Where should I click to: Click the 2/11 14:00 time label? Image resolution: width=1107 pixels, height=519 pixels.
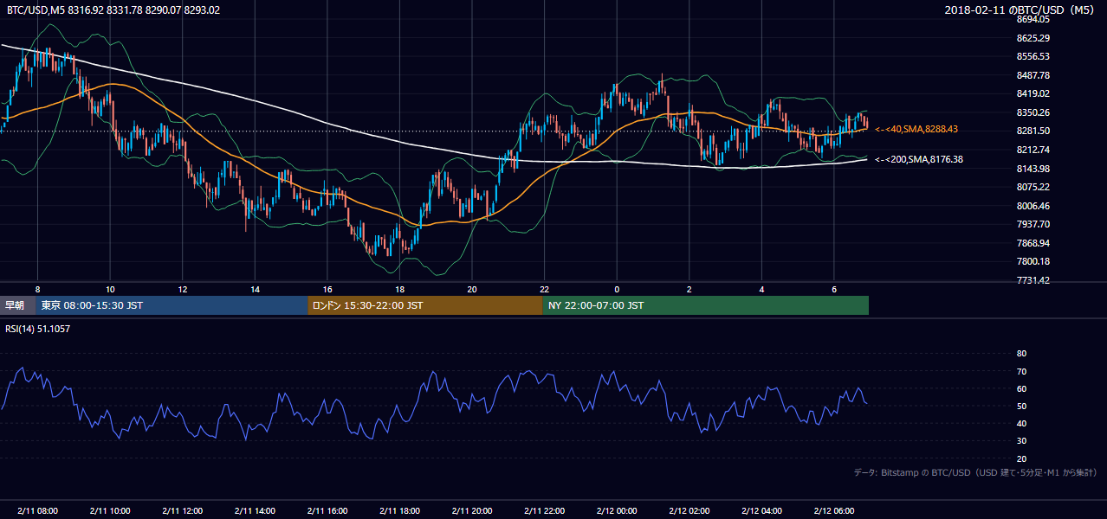click(255, 510)
